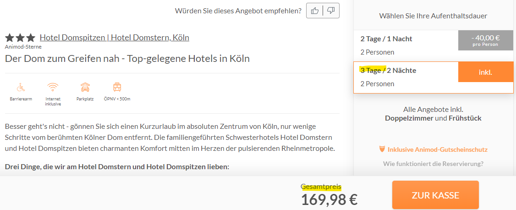Select the 2 Tage / 1 Nacht option

(434, 45)
